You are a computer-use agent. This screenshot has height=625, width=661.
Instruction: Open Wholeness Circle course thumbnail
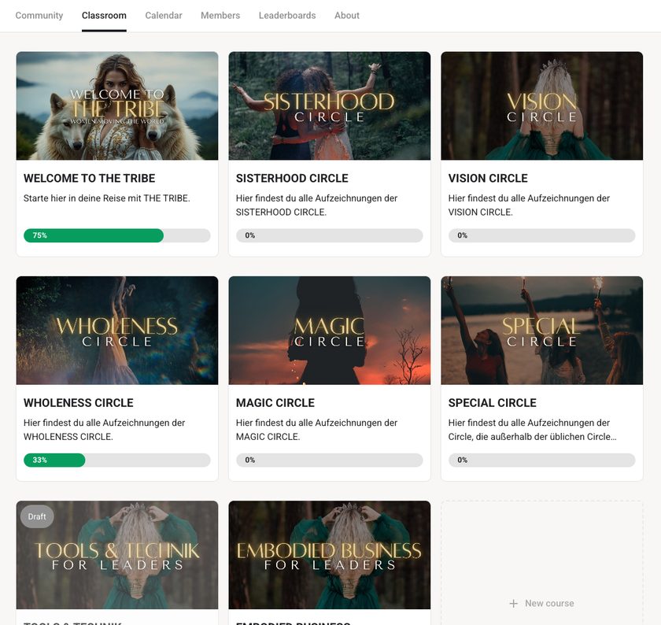pos(117,331)
